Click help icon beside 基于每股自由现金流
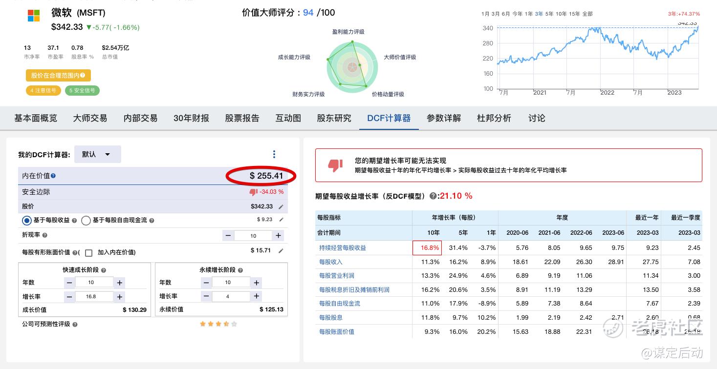This screenshot has height=369, width=717. (152, 221)
